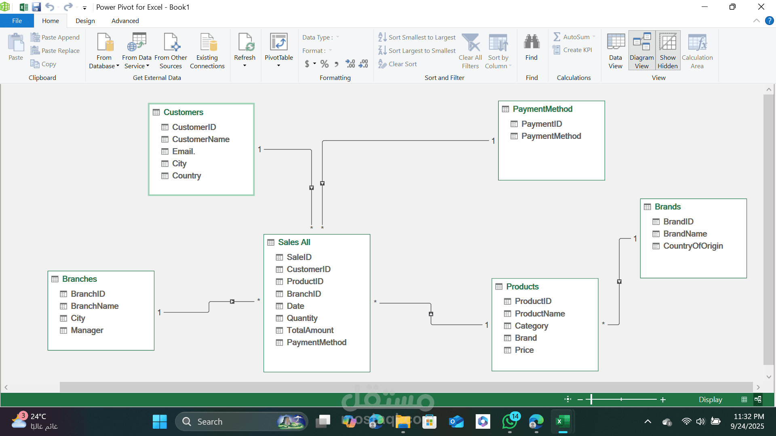Click the Save icon in title bar
This screenshot has width=776, height=436.
(36, 7)
